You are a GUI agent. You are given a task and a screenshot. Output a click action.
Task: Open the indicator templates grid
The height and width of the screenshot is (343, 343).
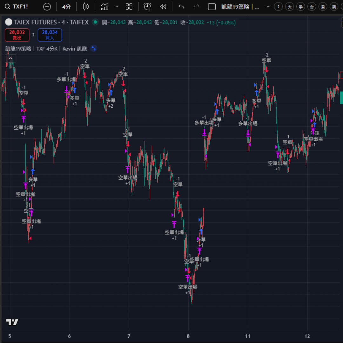(x=129, y=7)
